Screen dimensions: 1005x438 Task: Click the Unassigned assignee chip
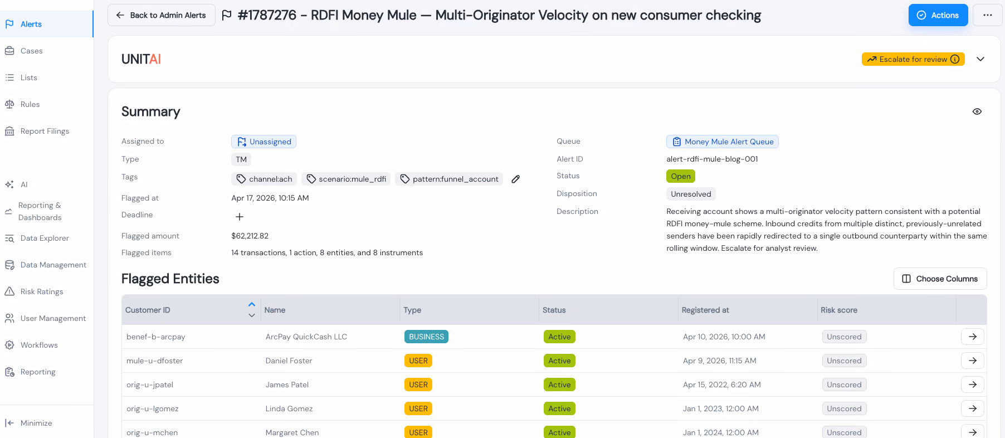click(264, 142)
